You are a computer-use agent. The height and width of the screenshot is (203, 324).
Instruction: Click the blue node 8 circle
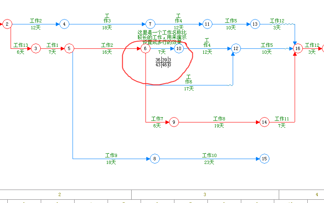pyautogui.click(x=155, y=159)
